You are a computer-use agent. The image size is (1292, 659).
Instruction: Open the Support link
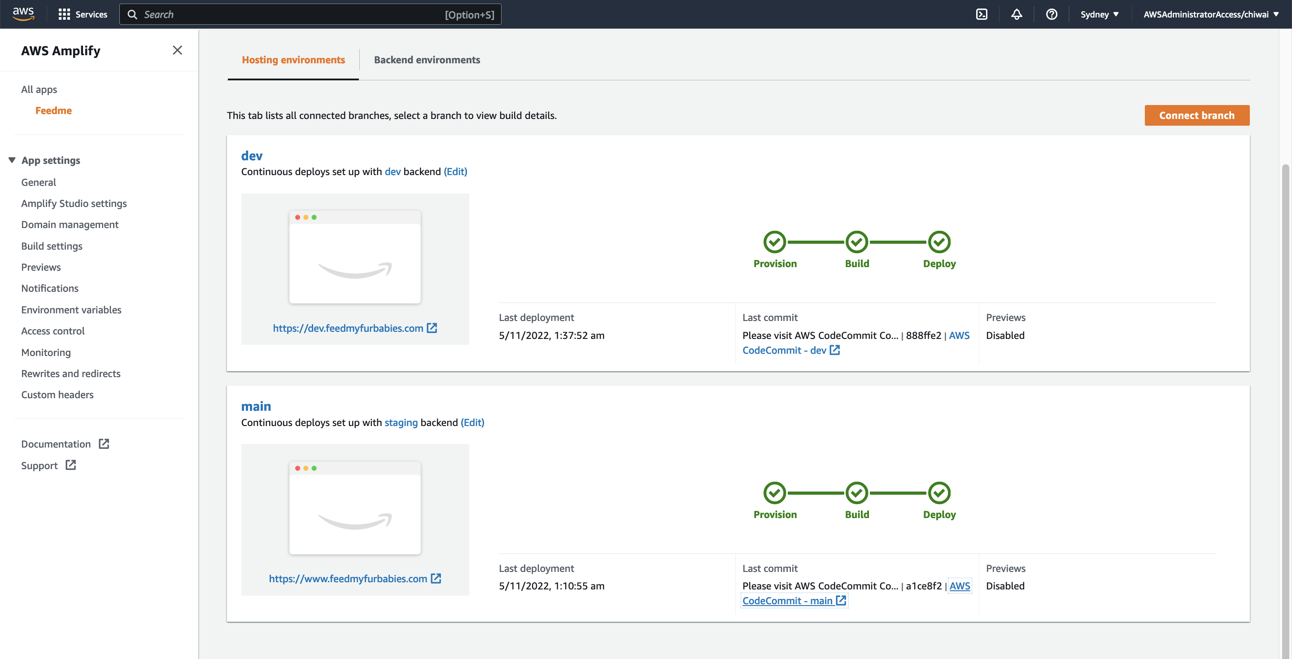point(39,465)
